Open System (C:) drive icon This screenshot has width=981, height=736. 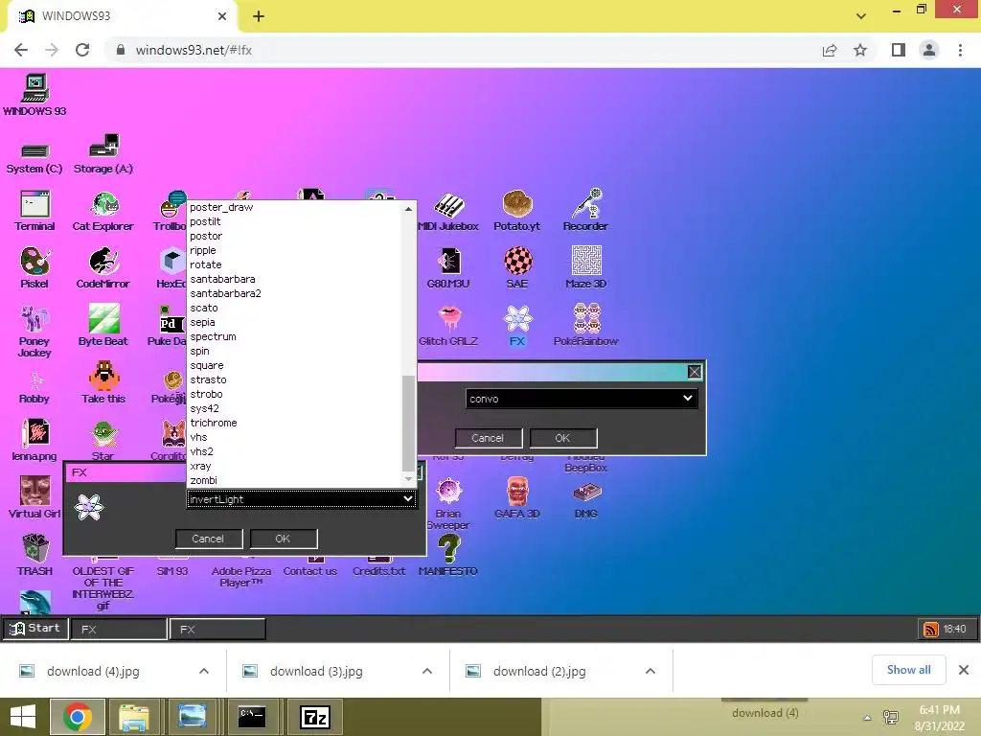(x=34, y=150)
